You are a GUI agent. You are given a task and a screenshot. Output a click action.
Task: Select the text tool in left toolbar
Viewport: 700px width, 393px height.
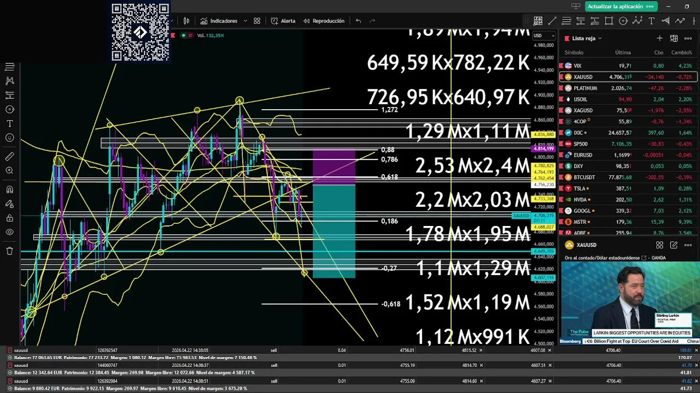pos(9,123)
